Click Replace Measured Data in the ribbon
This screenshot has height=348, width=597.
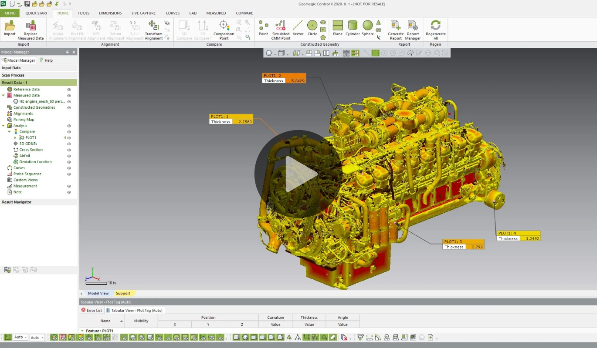click(x=31, y=30)
